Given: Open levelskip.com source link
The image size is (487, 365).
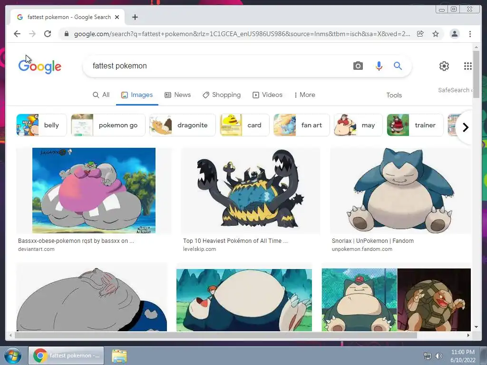Looking at the screenshot, I should [x=199, y=249].
